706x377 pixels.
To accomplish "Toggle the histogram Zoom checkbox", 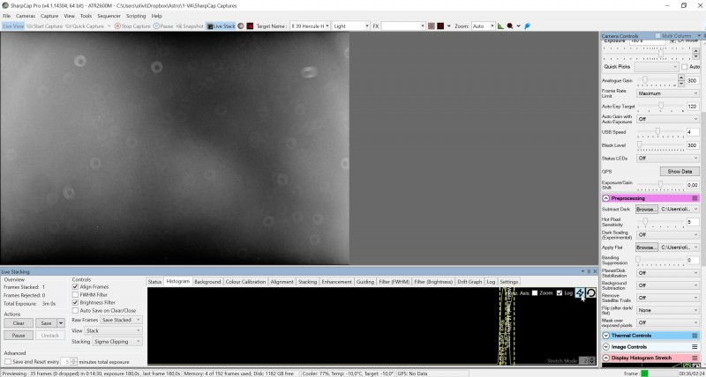I will tap(535, 293).
